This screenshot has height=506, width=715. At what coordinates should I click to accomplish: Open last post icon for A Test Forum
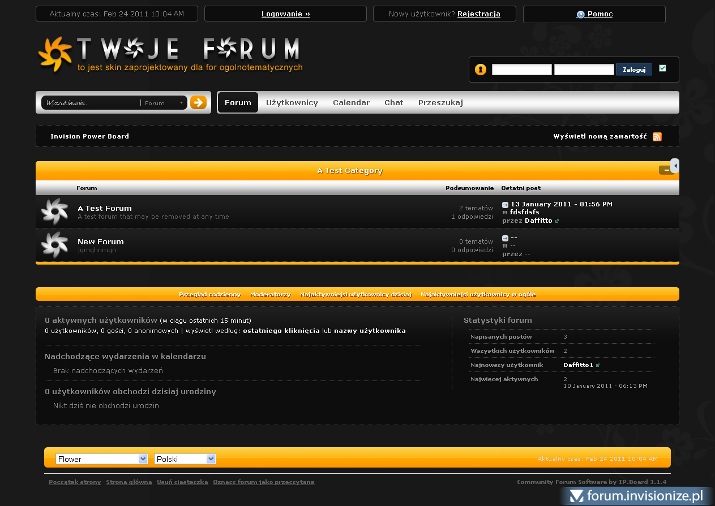505,205
